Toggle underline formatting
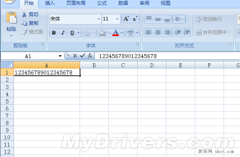This screenshot has width=240, height=157. pos(72,33)
